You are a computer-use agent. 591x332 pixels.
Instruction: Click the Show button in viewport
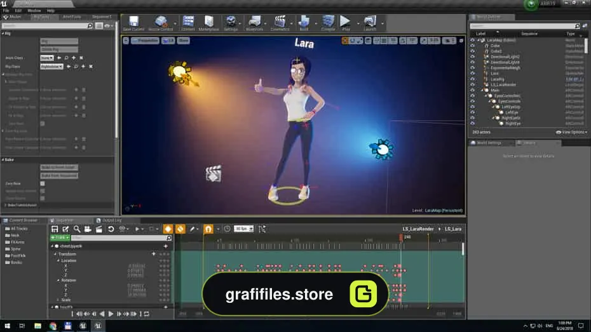pyautogui.click(x=184, y=41)
